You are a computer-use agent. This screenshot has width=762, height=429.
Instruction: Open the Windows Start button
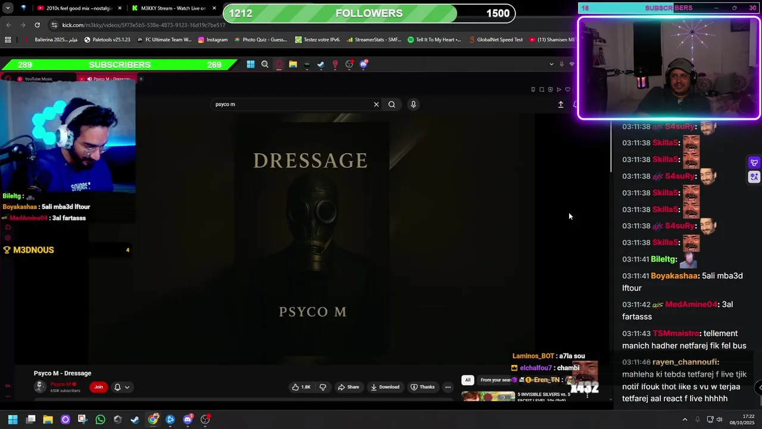click(13, 419)
